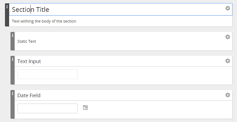237x122 pixels.
Task: Focus the empty text input box
Action: click(47, 74)
